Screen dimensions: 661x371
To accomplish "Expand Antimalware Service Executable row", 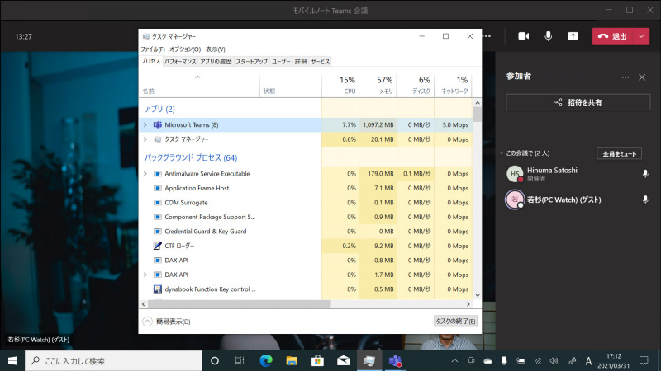I will [x=145, y=174].
